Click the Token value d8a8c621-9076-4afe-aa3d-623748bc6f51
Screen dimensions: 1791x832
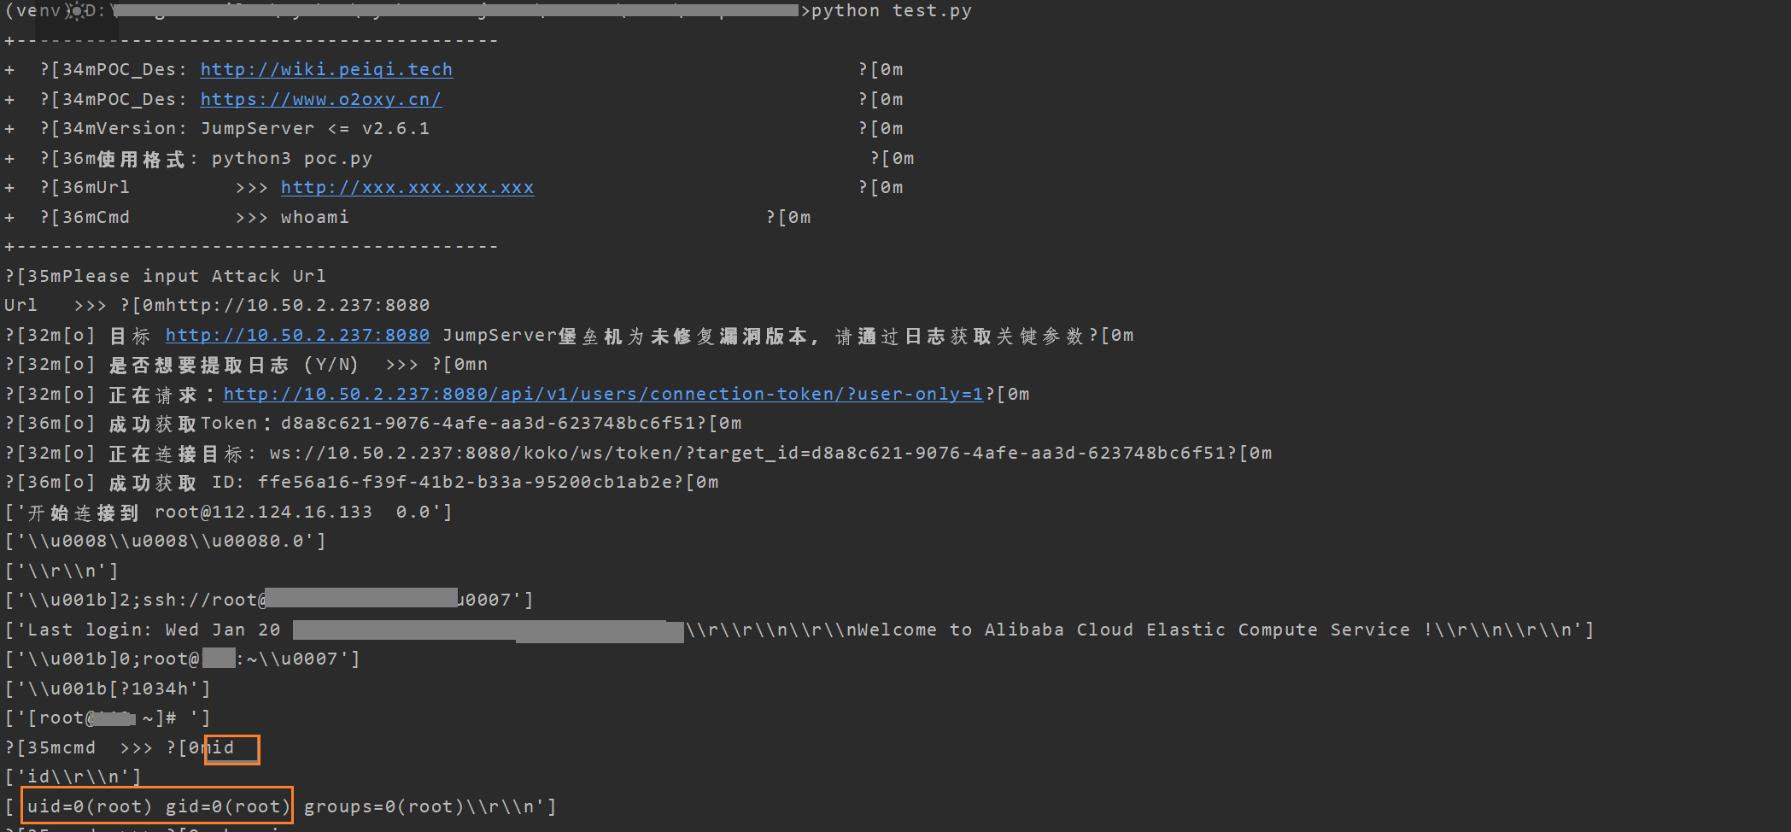click(x=488, y=423)
